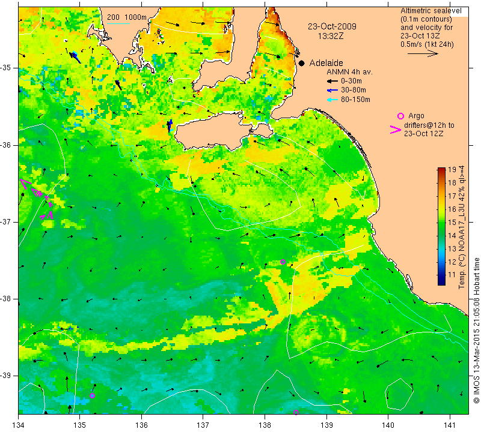Viewport: 481px width, 432px height.
Task: Click the colour bar tick label '11'
Action: coord(452,275)
